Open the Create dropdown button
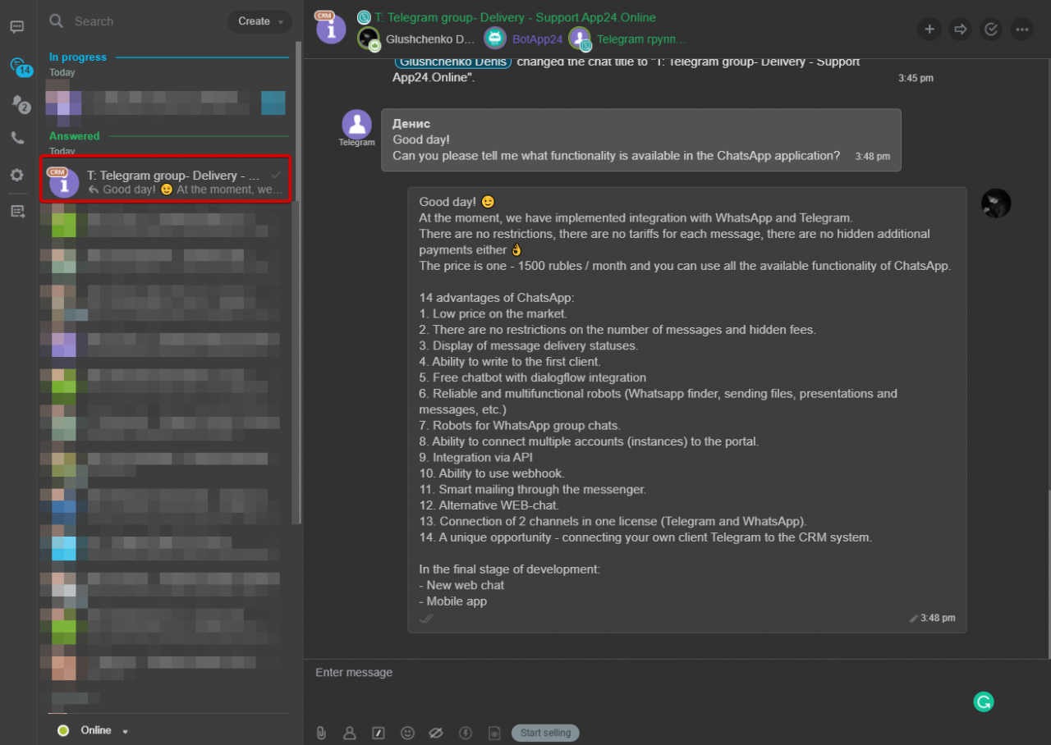1051x745 pixels. pyautogui.click(x=259, y=21)
